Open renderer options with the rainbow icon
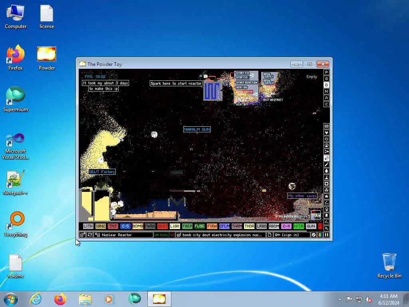 [320, 235]
